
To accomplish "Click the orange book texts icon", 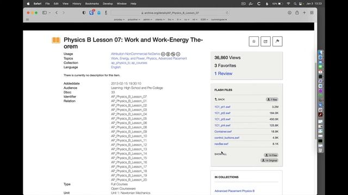I will point(56,40).
